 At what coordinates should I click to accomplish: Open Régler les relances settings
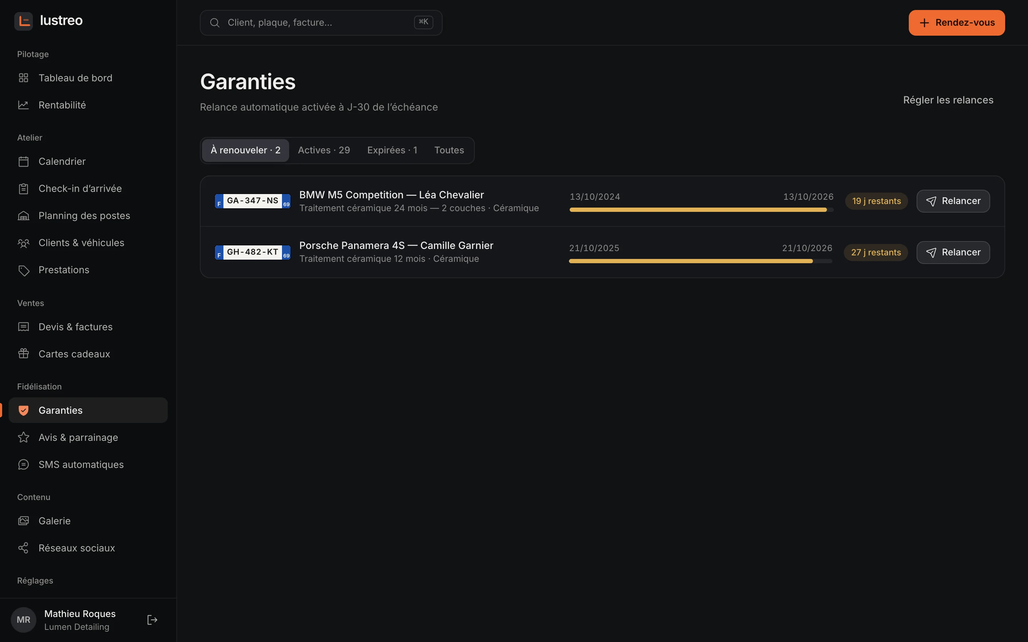948,100
